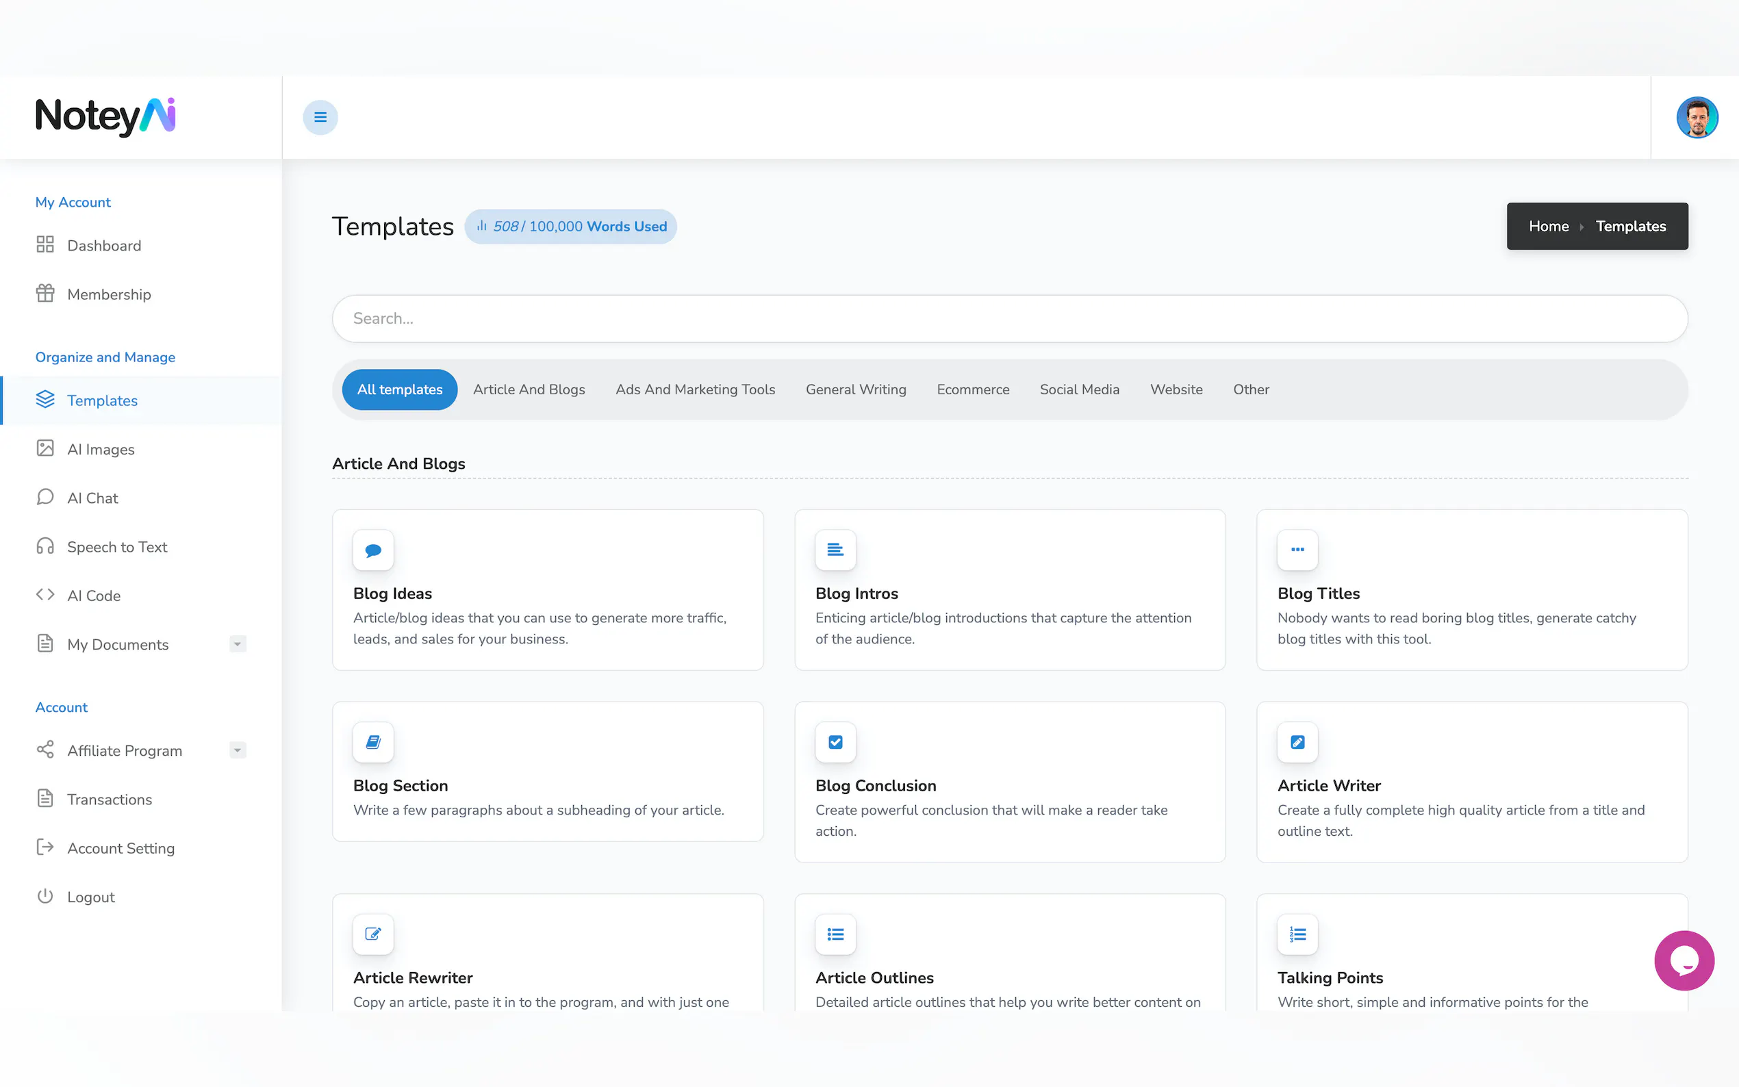
Task: Click the Blog Titles ellipsis icon
Action: [1297, 550]
